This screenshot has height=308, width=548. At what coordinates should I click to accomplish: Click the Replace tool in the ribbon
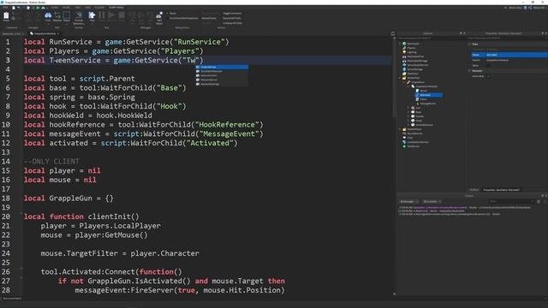[x=57, y=15]
